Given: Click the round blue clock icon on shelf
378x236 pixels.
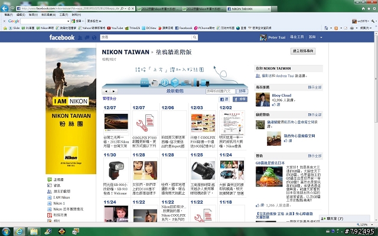Looking at the screenshot, I should [165, 83].
